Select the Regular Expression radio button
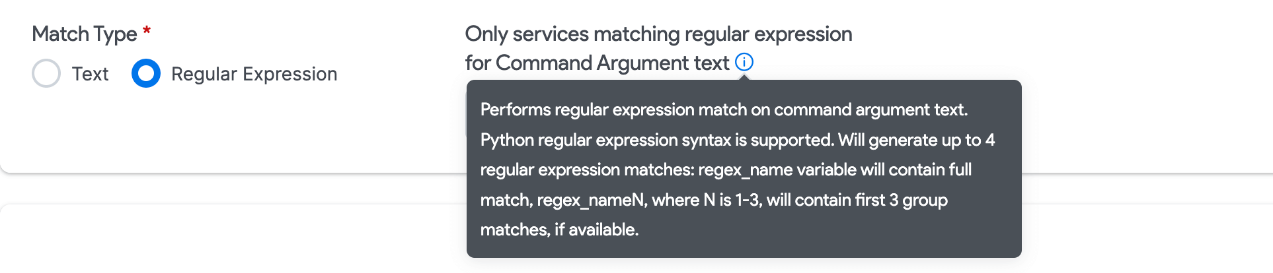 coord(146,73)
